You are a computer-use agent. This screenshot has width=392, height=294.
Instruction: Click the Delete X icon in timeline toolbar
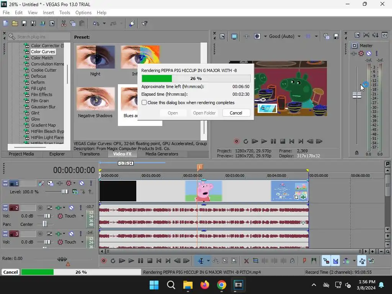[x=246, y=261]
